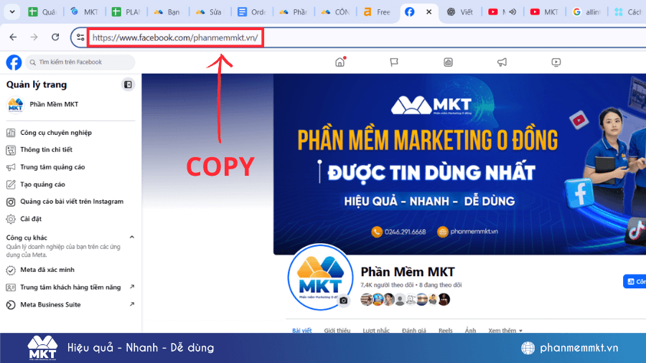Open the Ads megaphone icon in top bar
This screenshot has width=646, height=363.
502,62
